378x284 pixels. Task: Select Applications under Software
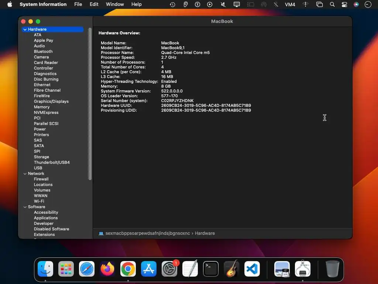click(46, 218)
